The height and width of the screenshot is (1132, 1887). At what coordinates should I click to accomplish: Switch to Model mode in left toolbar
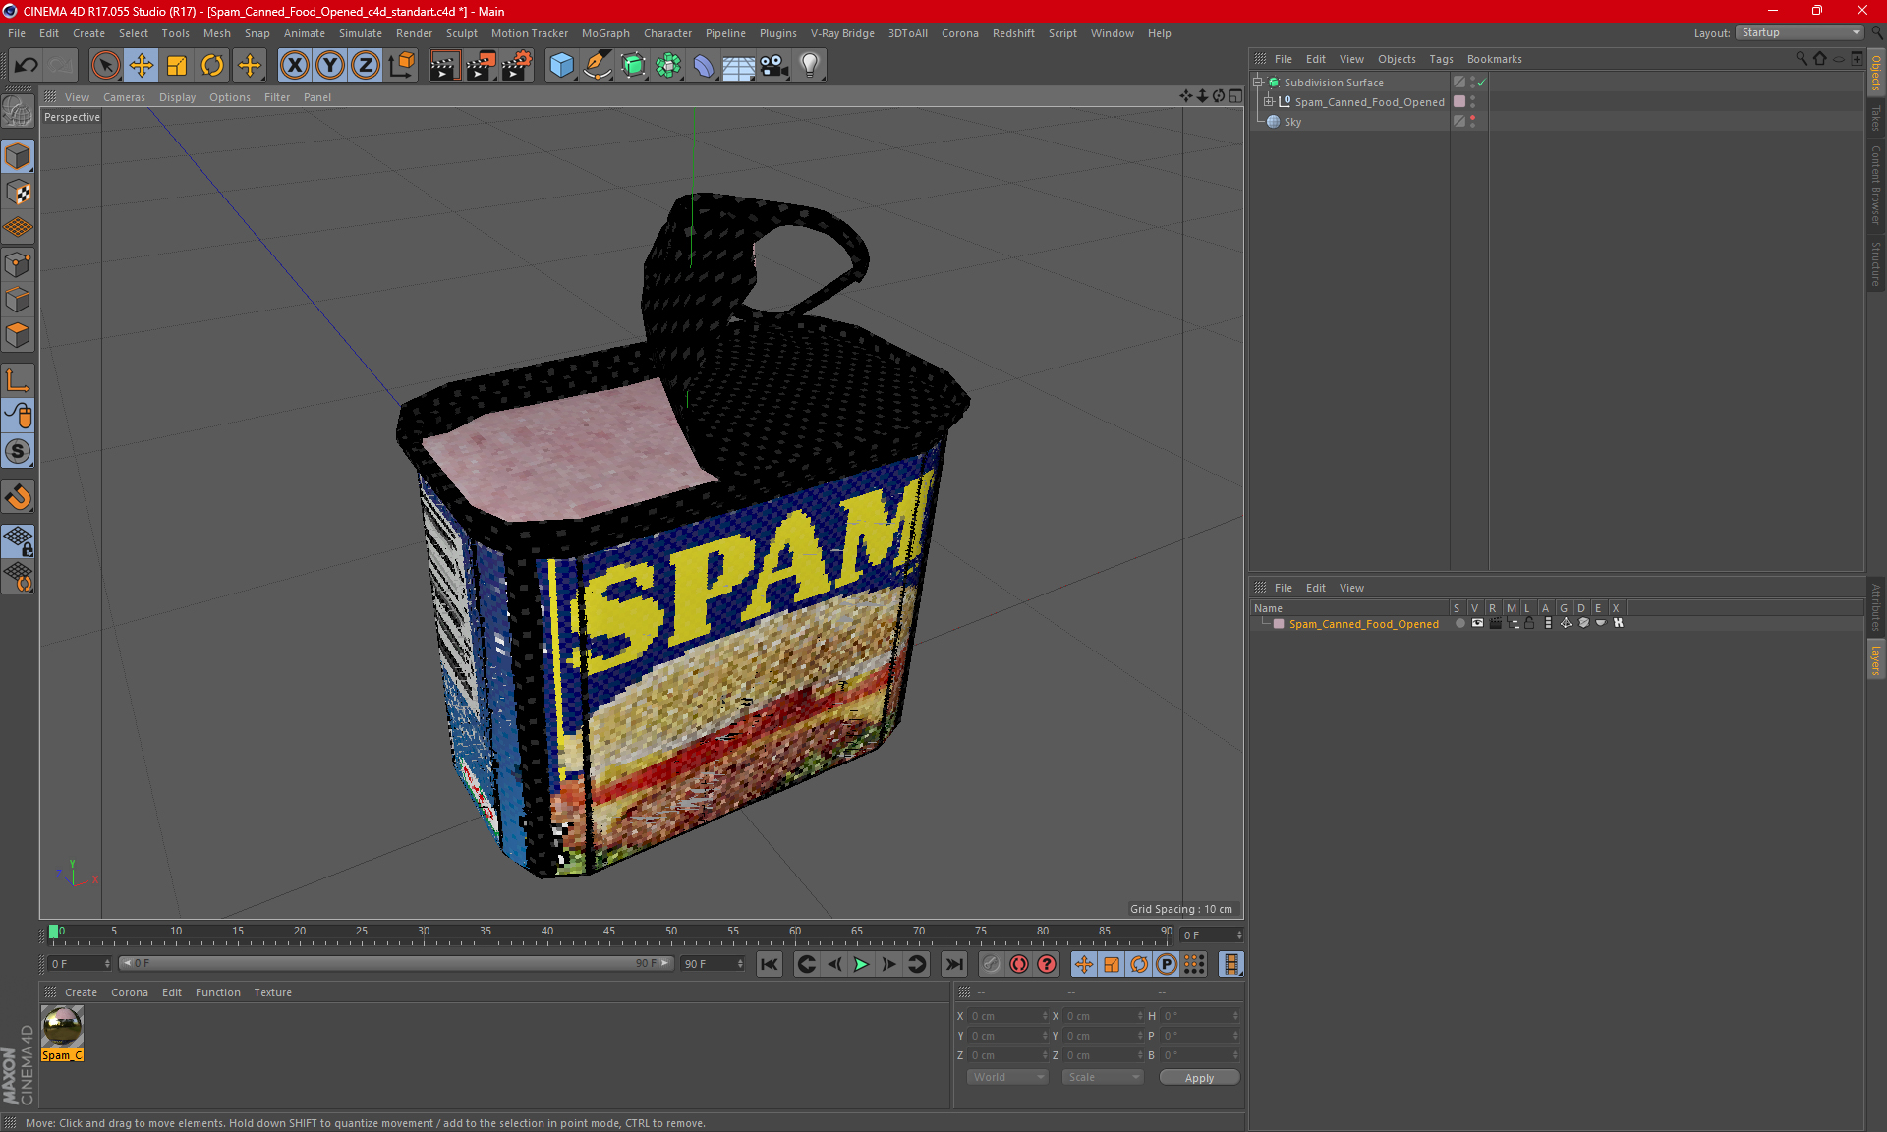coord(18,156)
